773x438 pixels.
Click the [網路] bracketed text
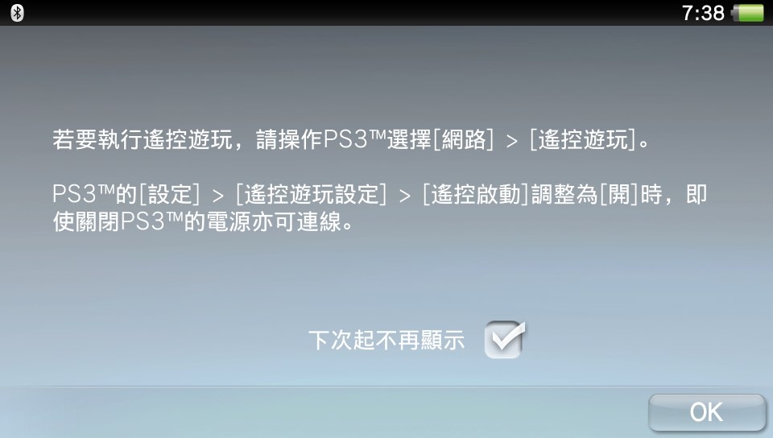click(463, 140)
